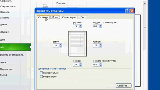The image size is (160, 90).
Task: Decrease the верхнее margin value
Action: 80,27
